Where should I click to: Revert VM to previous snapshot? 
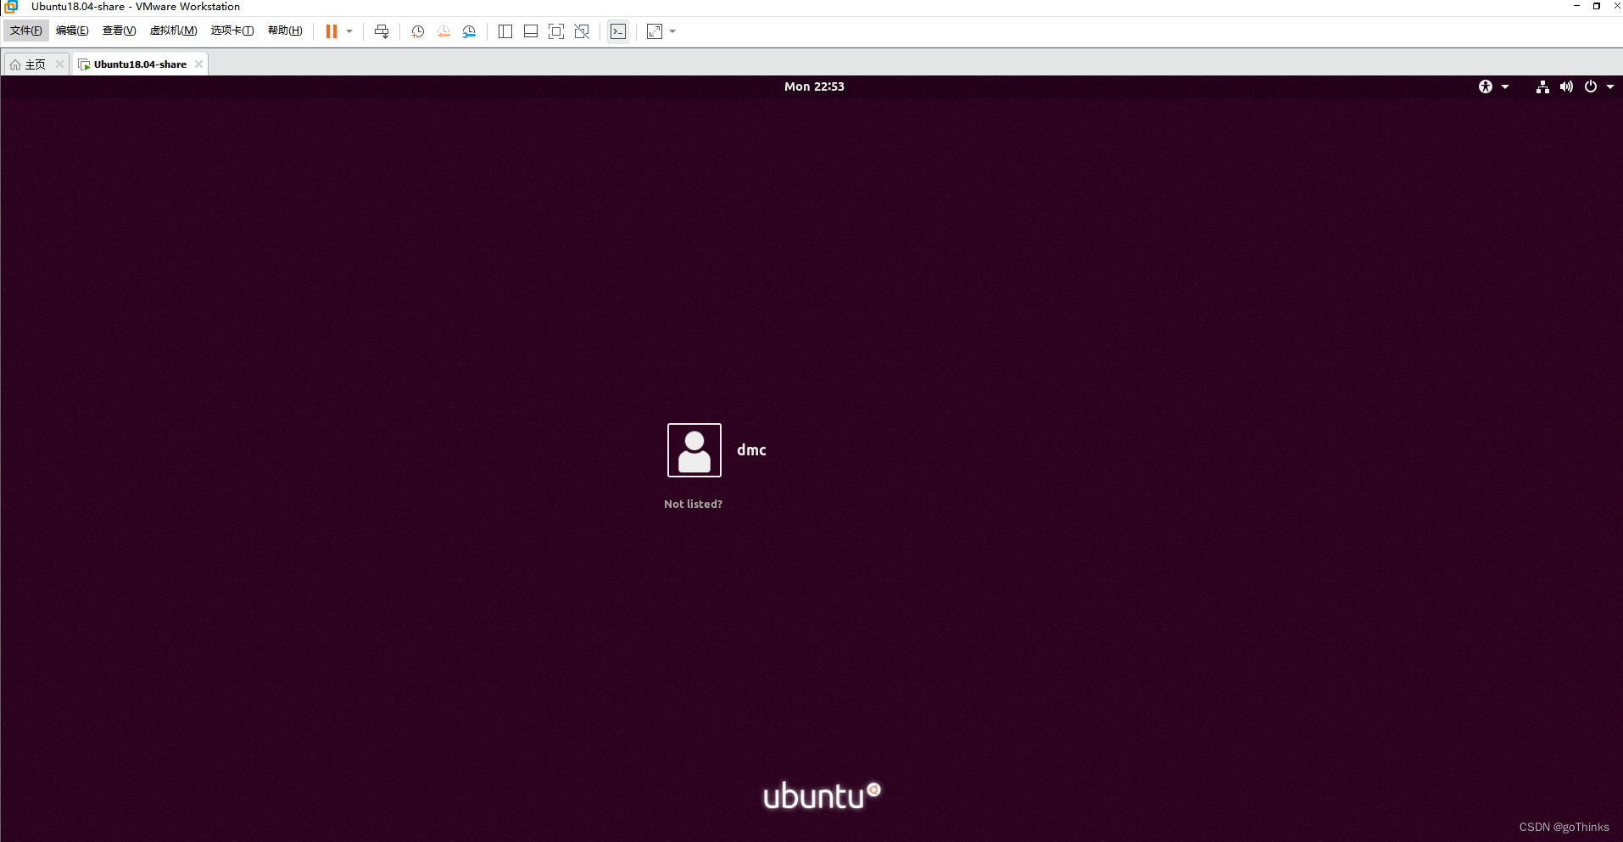[x=443, y=31]
